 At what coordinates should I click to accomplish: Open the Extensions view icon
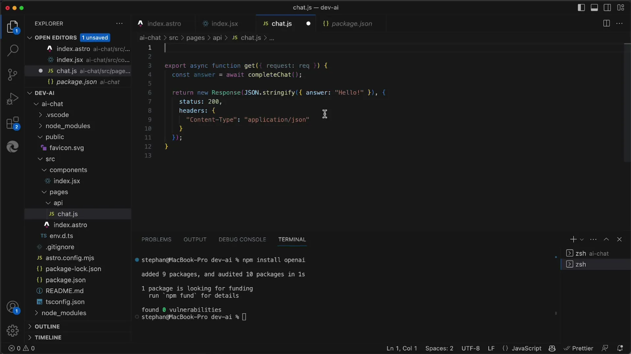13,123
